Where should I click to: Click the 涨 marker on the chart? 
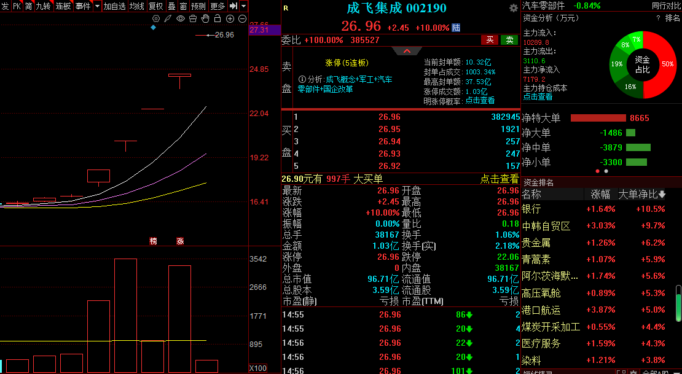pos(180,241)
